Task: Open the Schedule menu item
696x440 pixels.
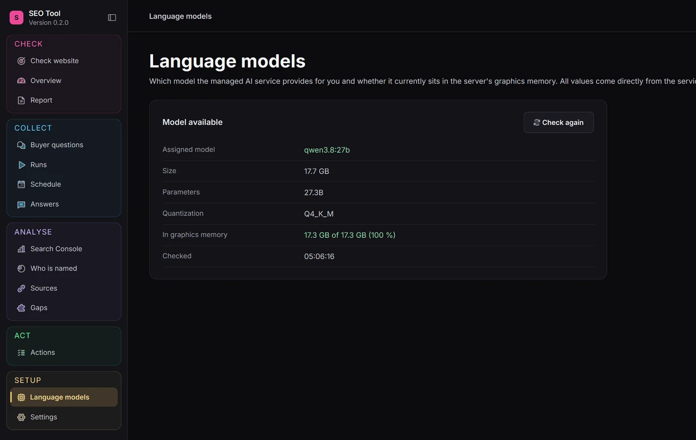Action: click(64, 184)
